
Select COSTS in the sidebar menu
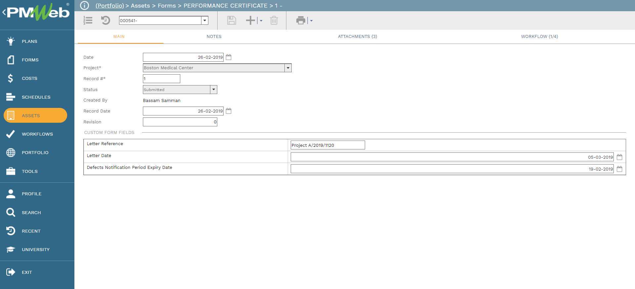click(29, 79)
